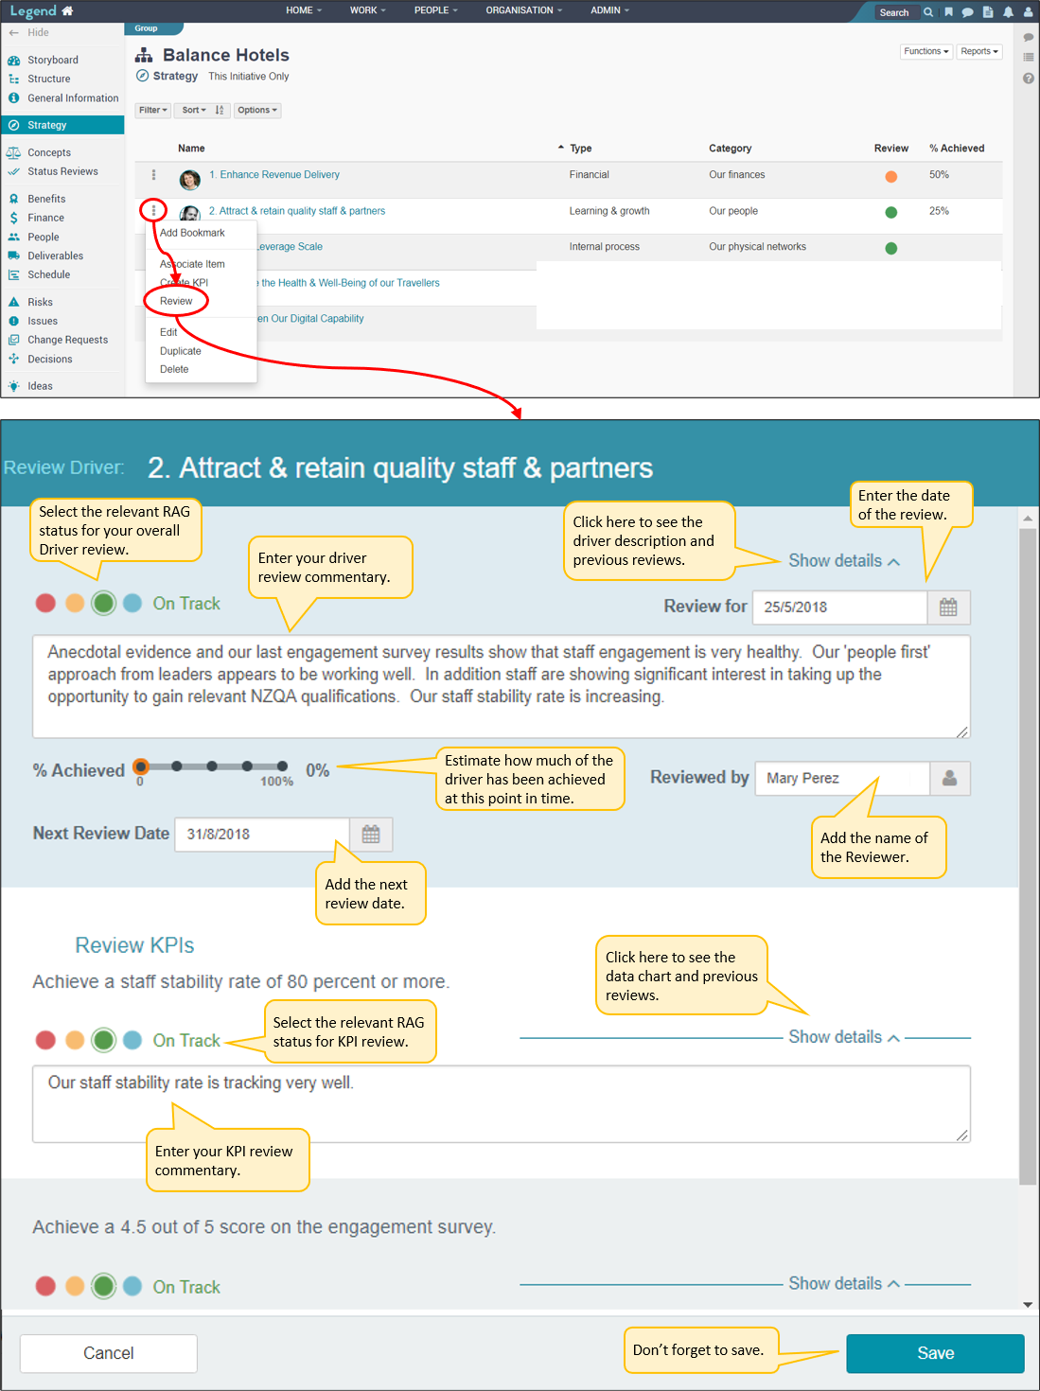Choose Associate Item in context menu
The image size is (1040, 1391).
[x=192, y=265]
